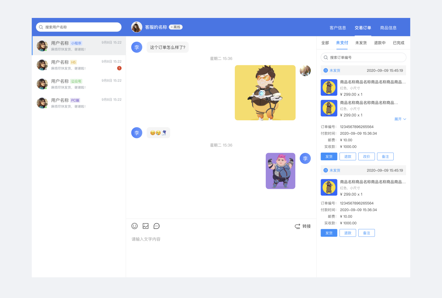Open the 小程序 user conversation
This screenshot has height=298, width=442.
click(x=79, y=46)
